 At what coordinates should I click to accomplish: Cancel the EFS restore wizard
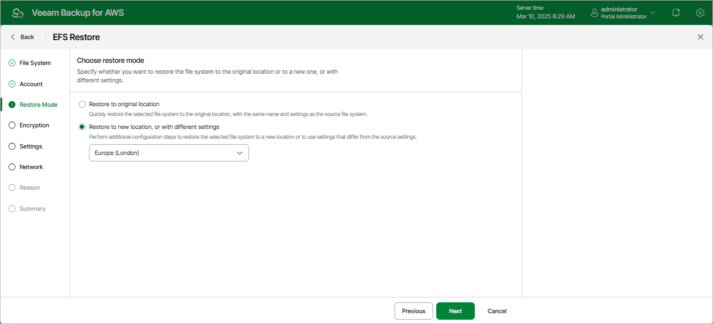(x=496, y=310)
